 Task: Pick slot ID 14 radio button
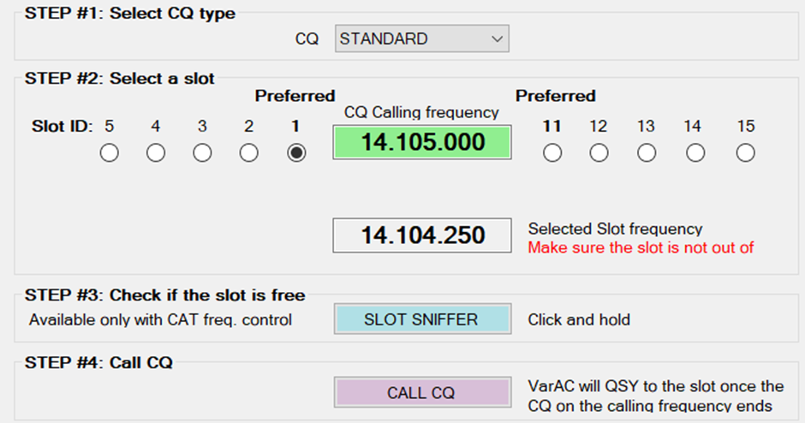coord(695,153)
